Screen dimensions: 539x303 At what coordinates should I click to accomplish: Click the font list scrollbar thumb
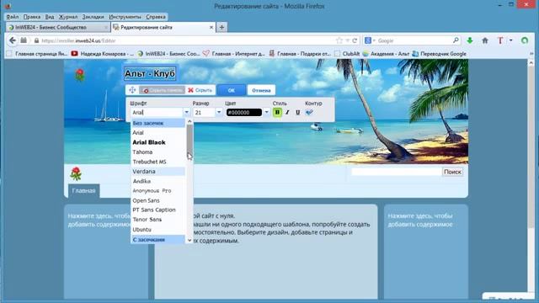(189, 141)
